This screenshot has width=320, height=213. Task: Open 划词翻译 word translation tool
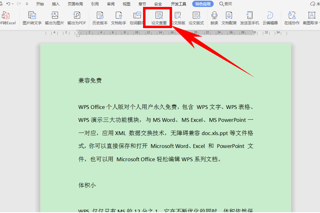(x=137, y=18)
